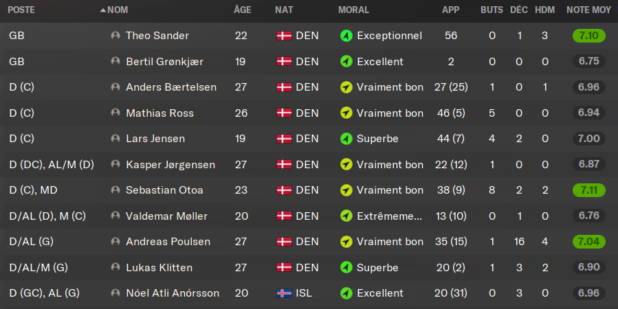Open Kasper Jørgensen's player page
This screenshot has height=309, width=618.
click(x=170, y=165)
